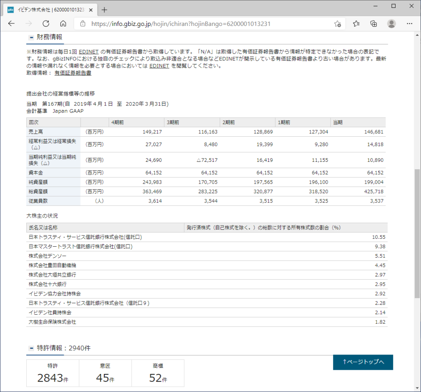Image resolution: width=421 pixels, height=392 pixels.
Task: Open the first EDINET link
Action: [x=89, y=52]
